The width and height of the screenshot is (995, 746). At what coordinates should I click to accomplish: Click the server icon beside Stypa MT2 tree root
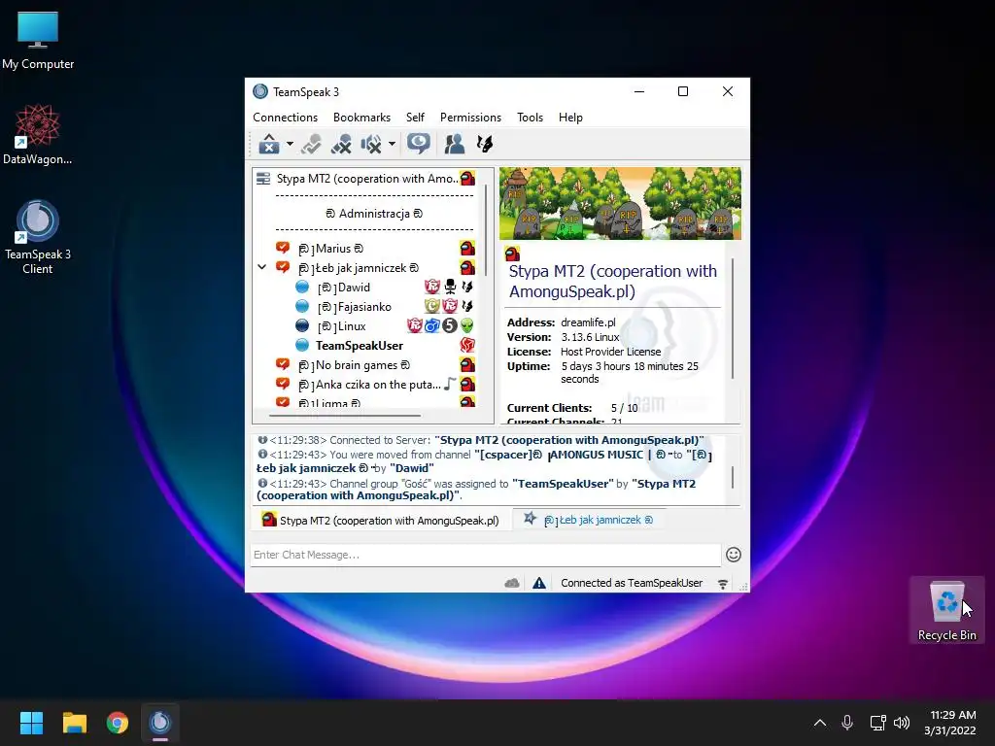click(262, 179)
